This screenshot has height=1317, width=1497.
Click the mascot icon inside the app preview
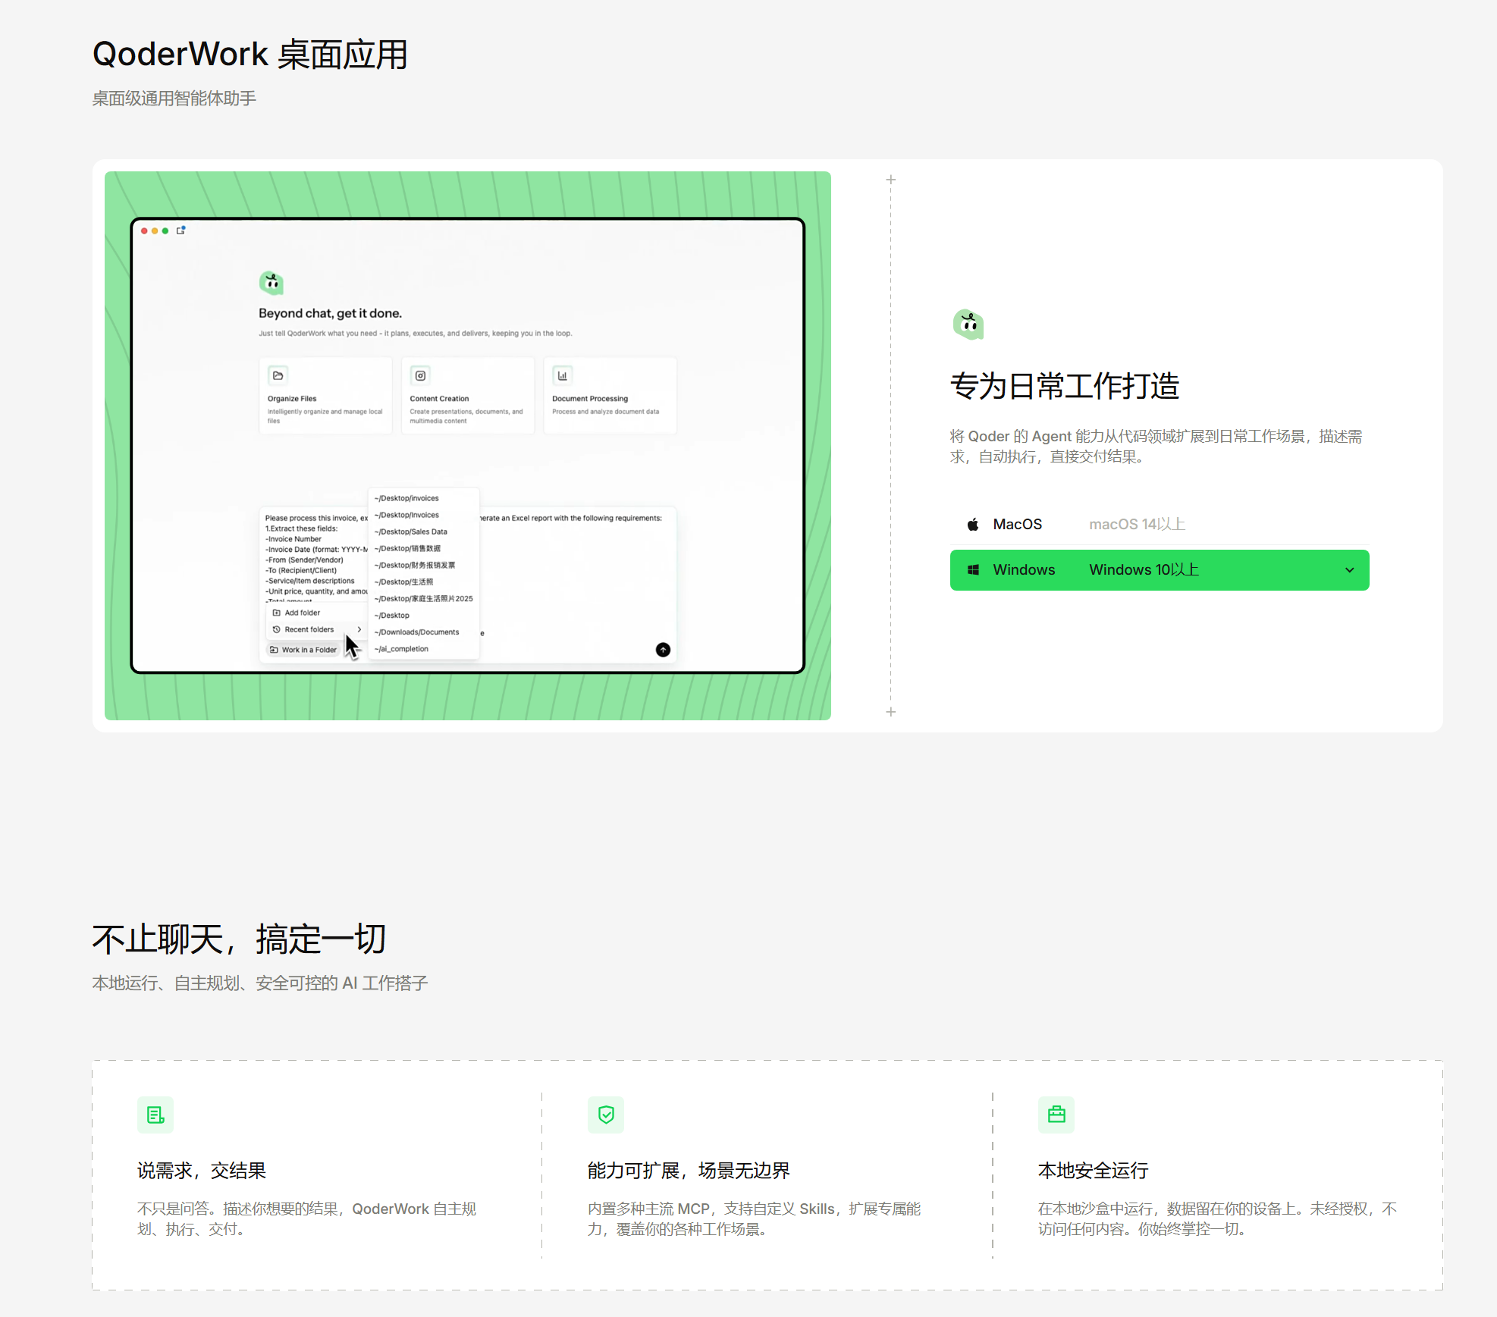coord(271,283)
